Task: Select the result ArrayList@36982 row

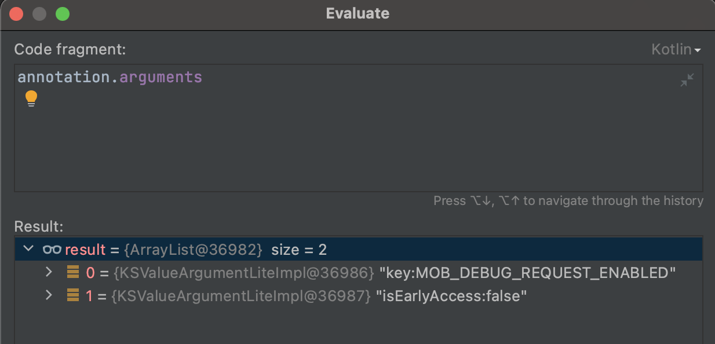Action: pos(358,249)
